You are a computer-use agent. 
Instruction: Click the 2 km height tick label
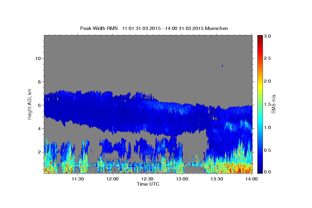tap(39, 152)
